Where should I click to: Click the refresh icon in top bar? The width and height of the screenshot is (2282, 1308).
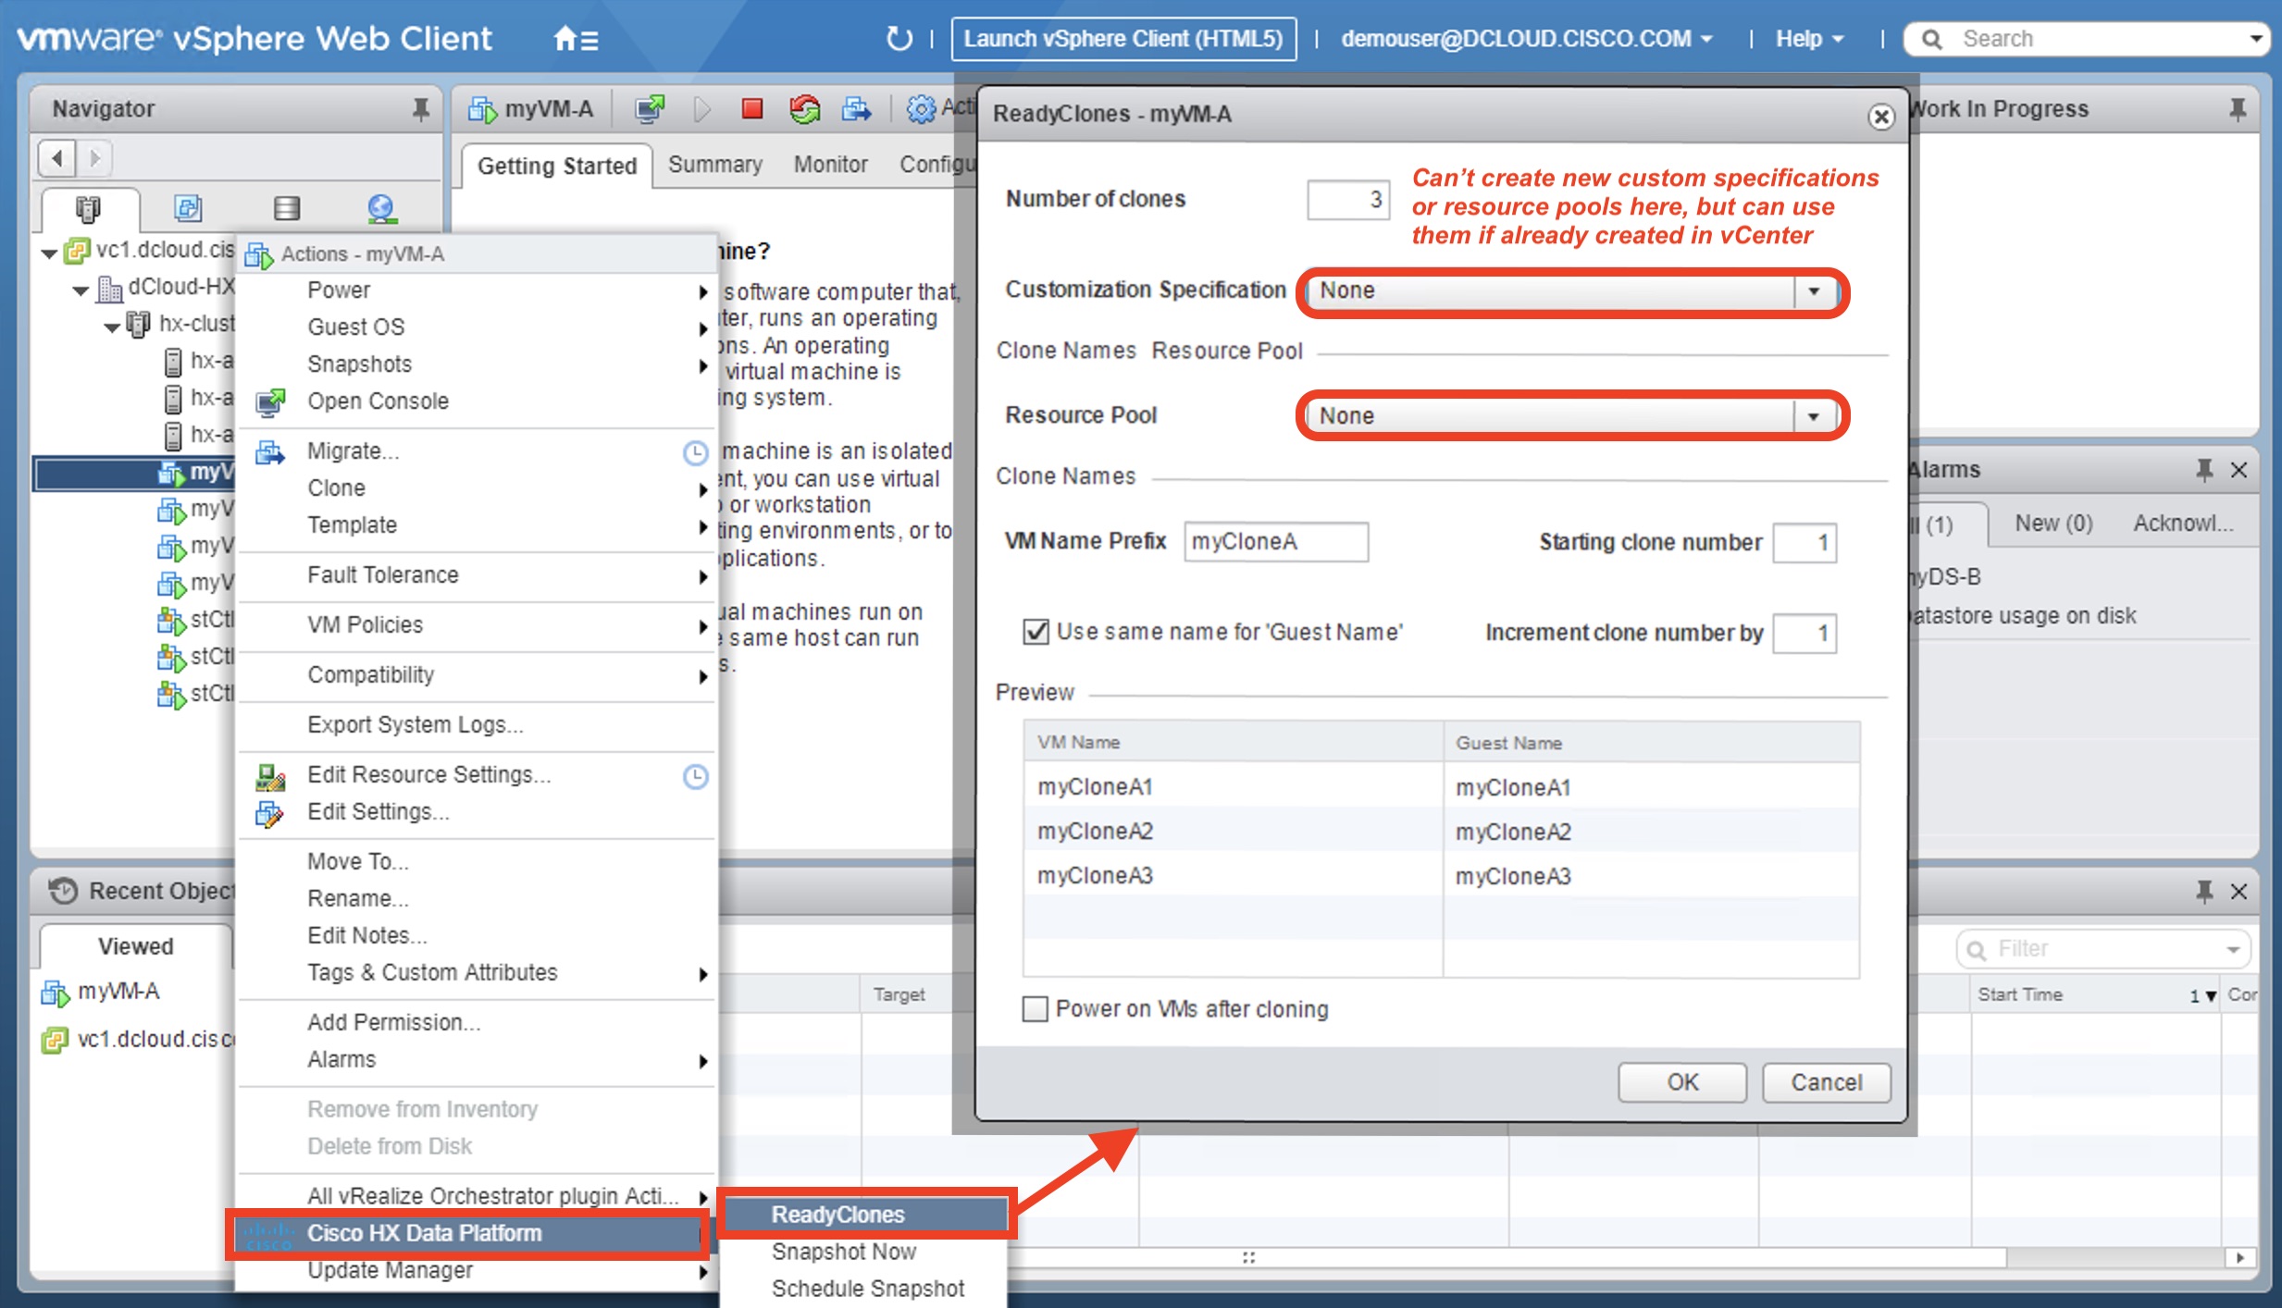click(x=898, y=39)
